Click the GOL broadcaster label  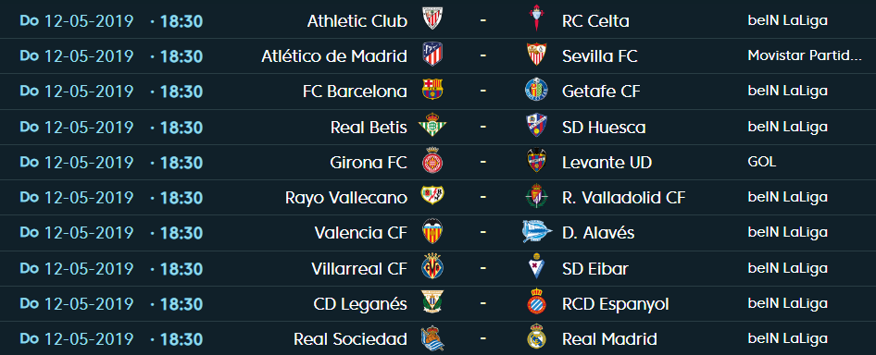pos(762,162)
